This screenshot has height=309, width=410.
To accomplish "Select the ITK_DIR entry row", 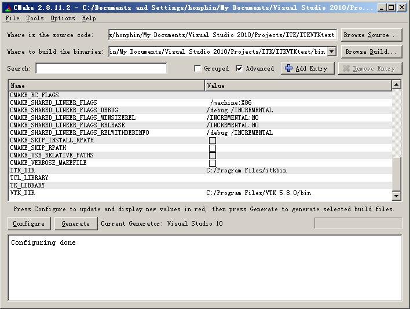I will pyautogui.click(x=107, y=171).
